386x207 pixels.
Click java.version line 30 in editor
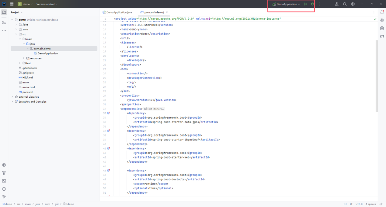(151, 100)
